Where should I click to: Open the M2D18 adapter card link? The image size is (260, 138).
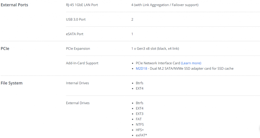(x=141, y=68)
